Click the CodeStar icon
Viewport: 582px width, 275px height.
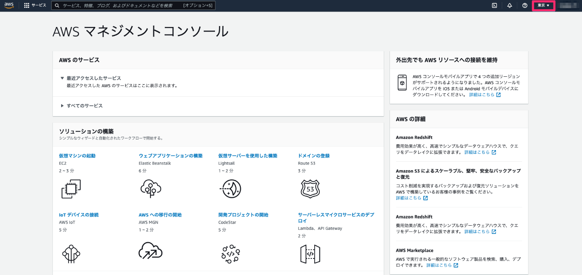[x=231, y=253]
